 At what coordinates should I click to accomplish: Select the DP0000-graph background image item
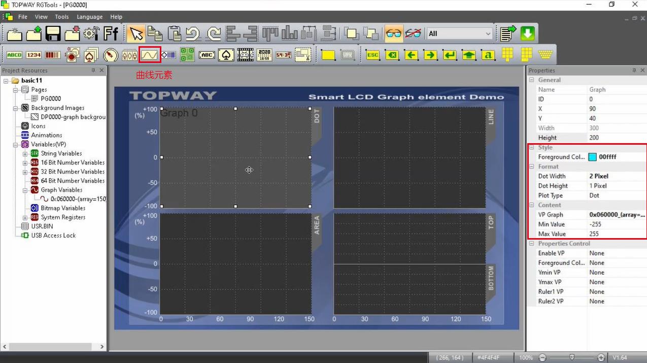pos(73,117)
